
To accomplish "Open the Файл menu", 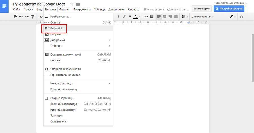I will [x=17, y=9].
